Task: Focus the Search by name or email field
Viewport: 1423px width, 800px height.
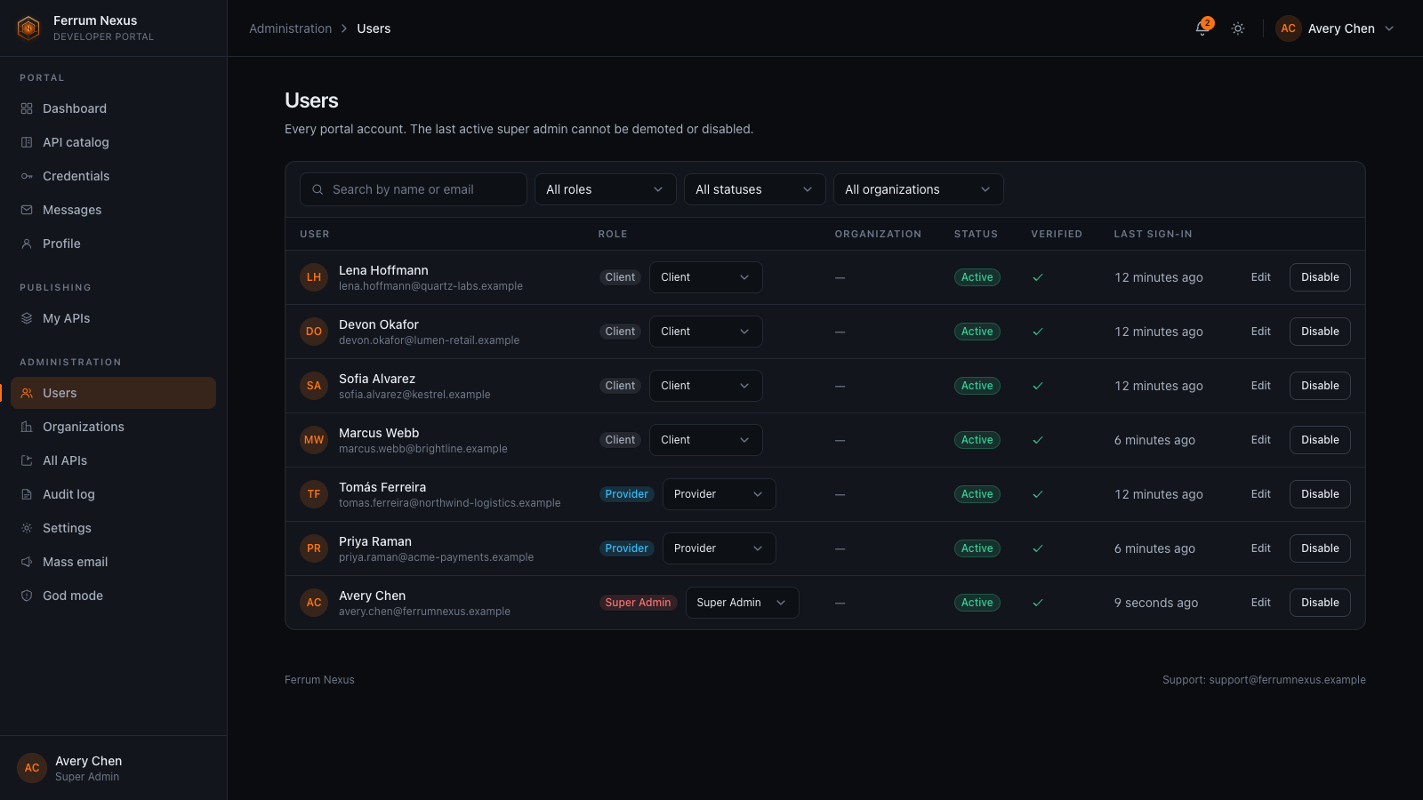Action: [x=414, y=189]
